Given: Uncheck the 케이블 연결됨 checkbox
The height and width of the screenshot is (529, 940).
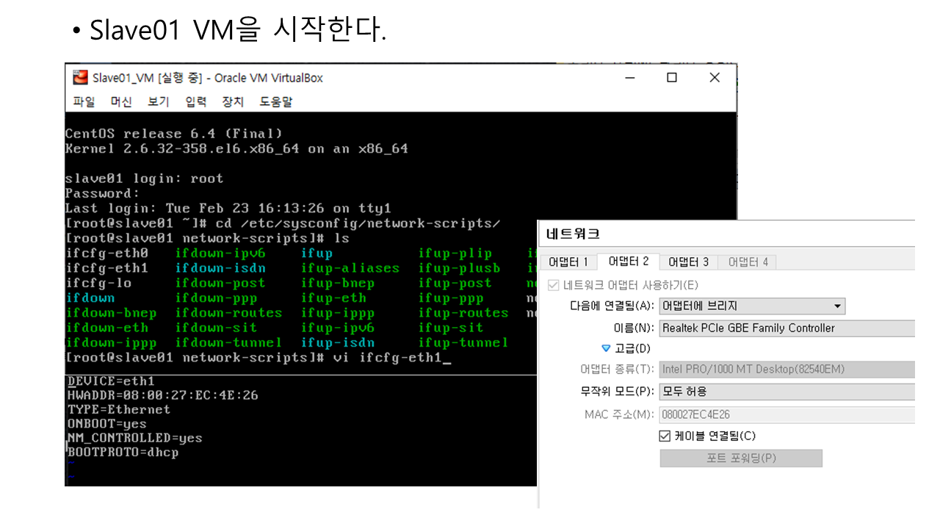Looking at the screenshot, I should (665, 436).
